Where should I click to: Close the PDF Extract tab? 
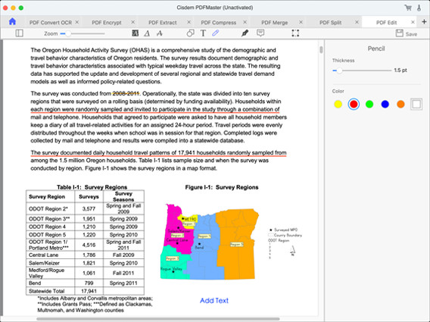189,22
